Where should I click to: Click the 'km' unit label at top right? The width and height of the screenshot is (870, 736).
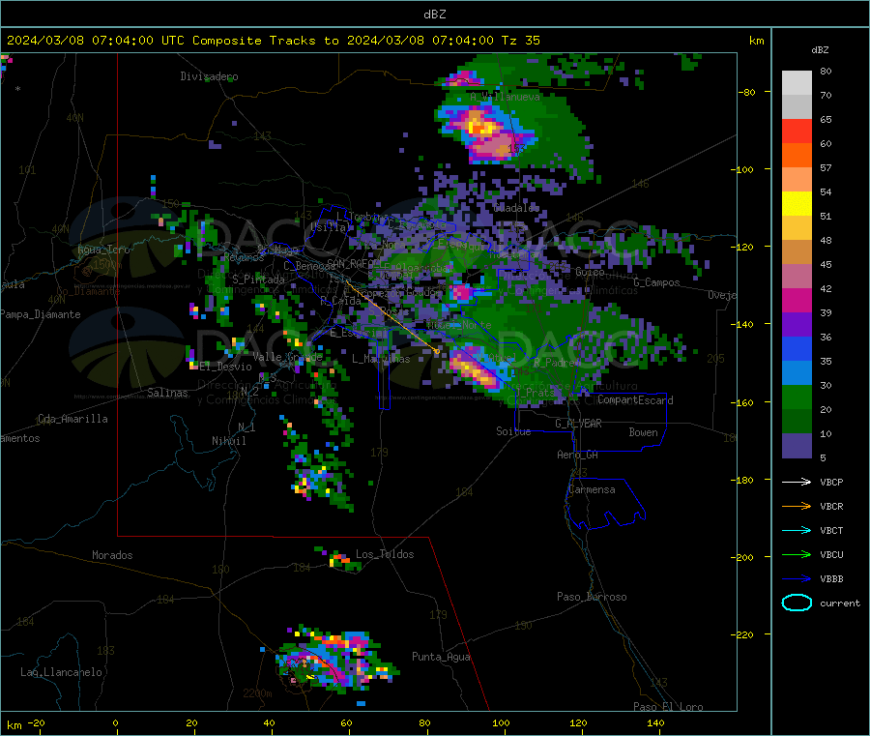756,41
